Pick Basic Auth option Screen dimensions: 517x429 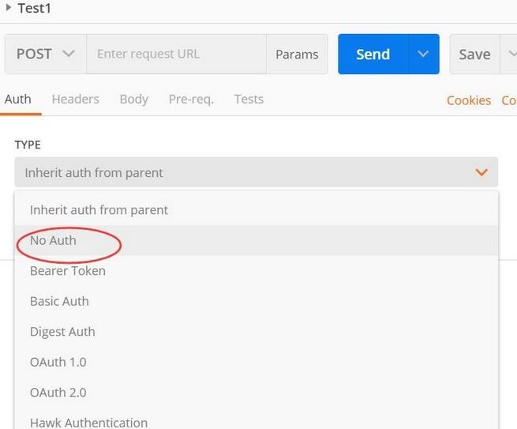(59, 301)
